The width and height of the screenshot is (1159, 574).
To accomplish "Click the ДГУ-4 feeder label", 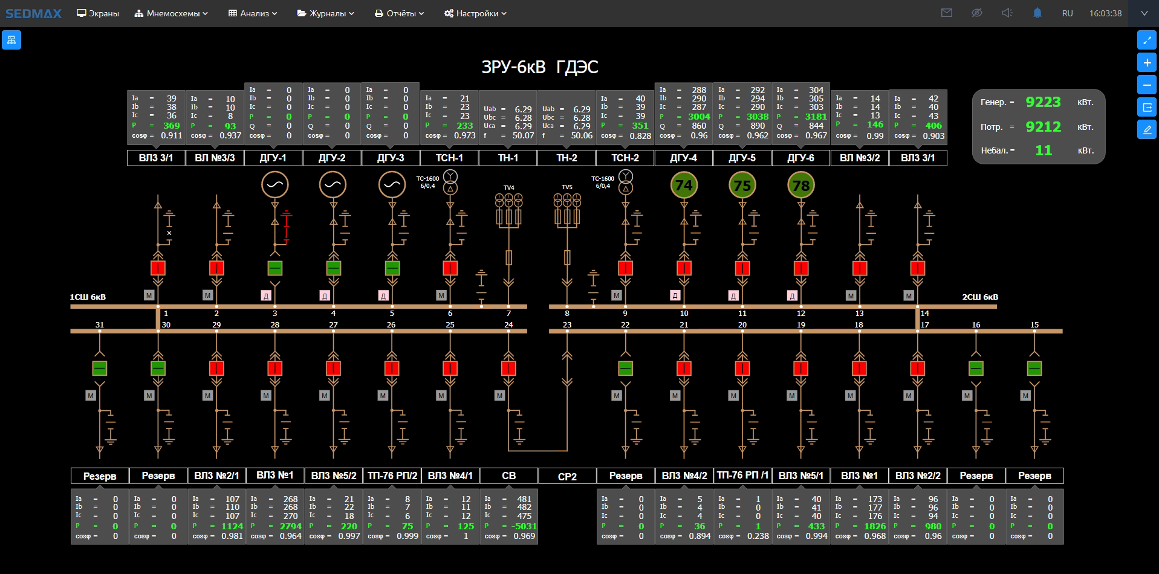I will 683,158.
